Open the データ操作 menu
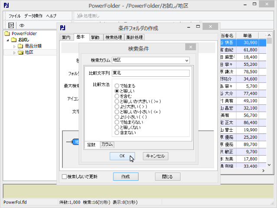The height and width of the screenshot is (208, 277). [33, 16]
